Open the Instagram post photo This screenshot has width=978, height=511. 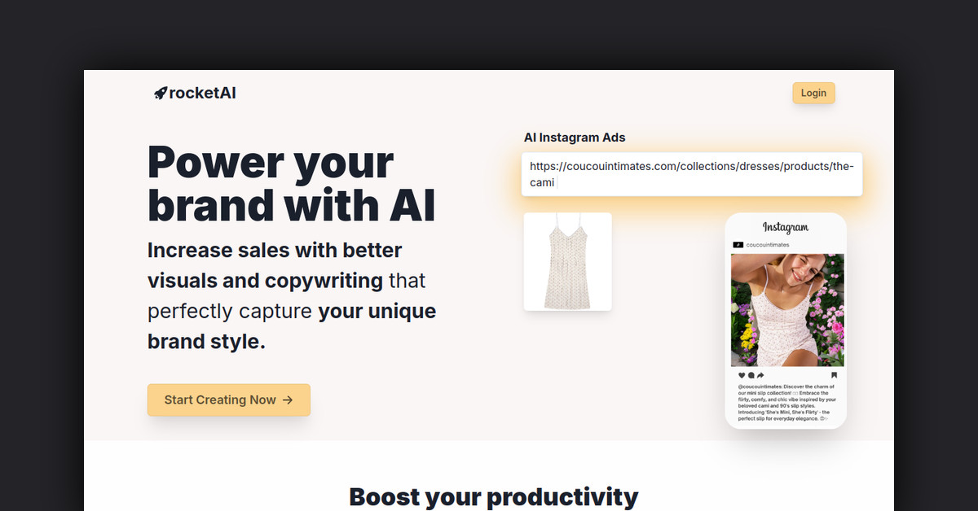[787, 310]
